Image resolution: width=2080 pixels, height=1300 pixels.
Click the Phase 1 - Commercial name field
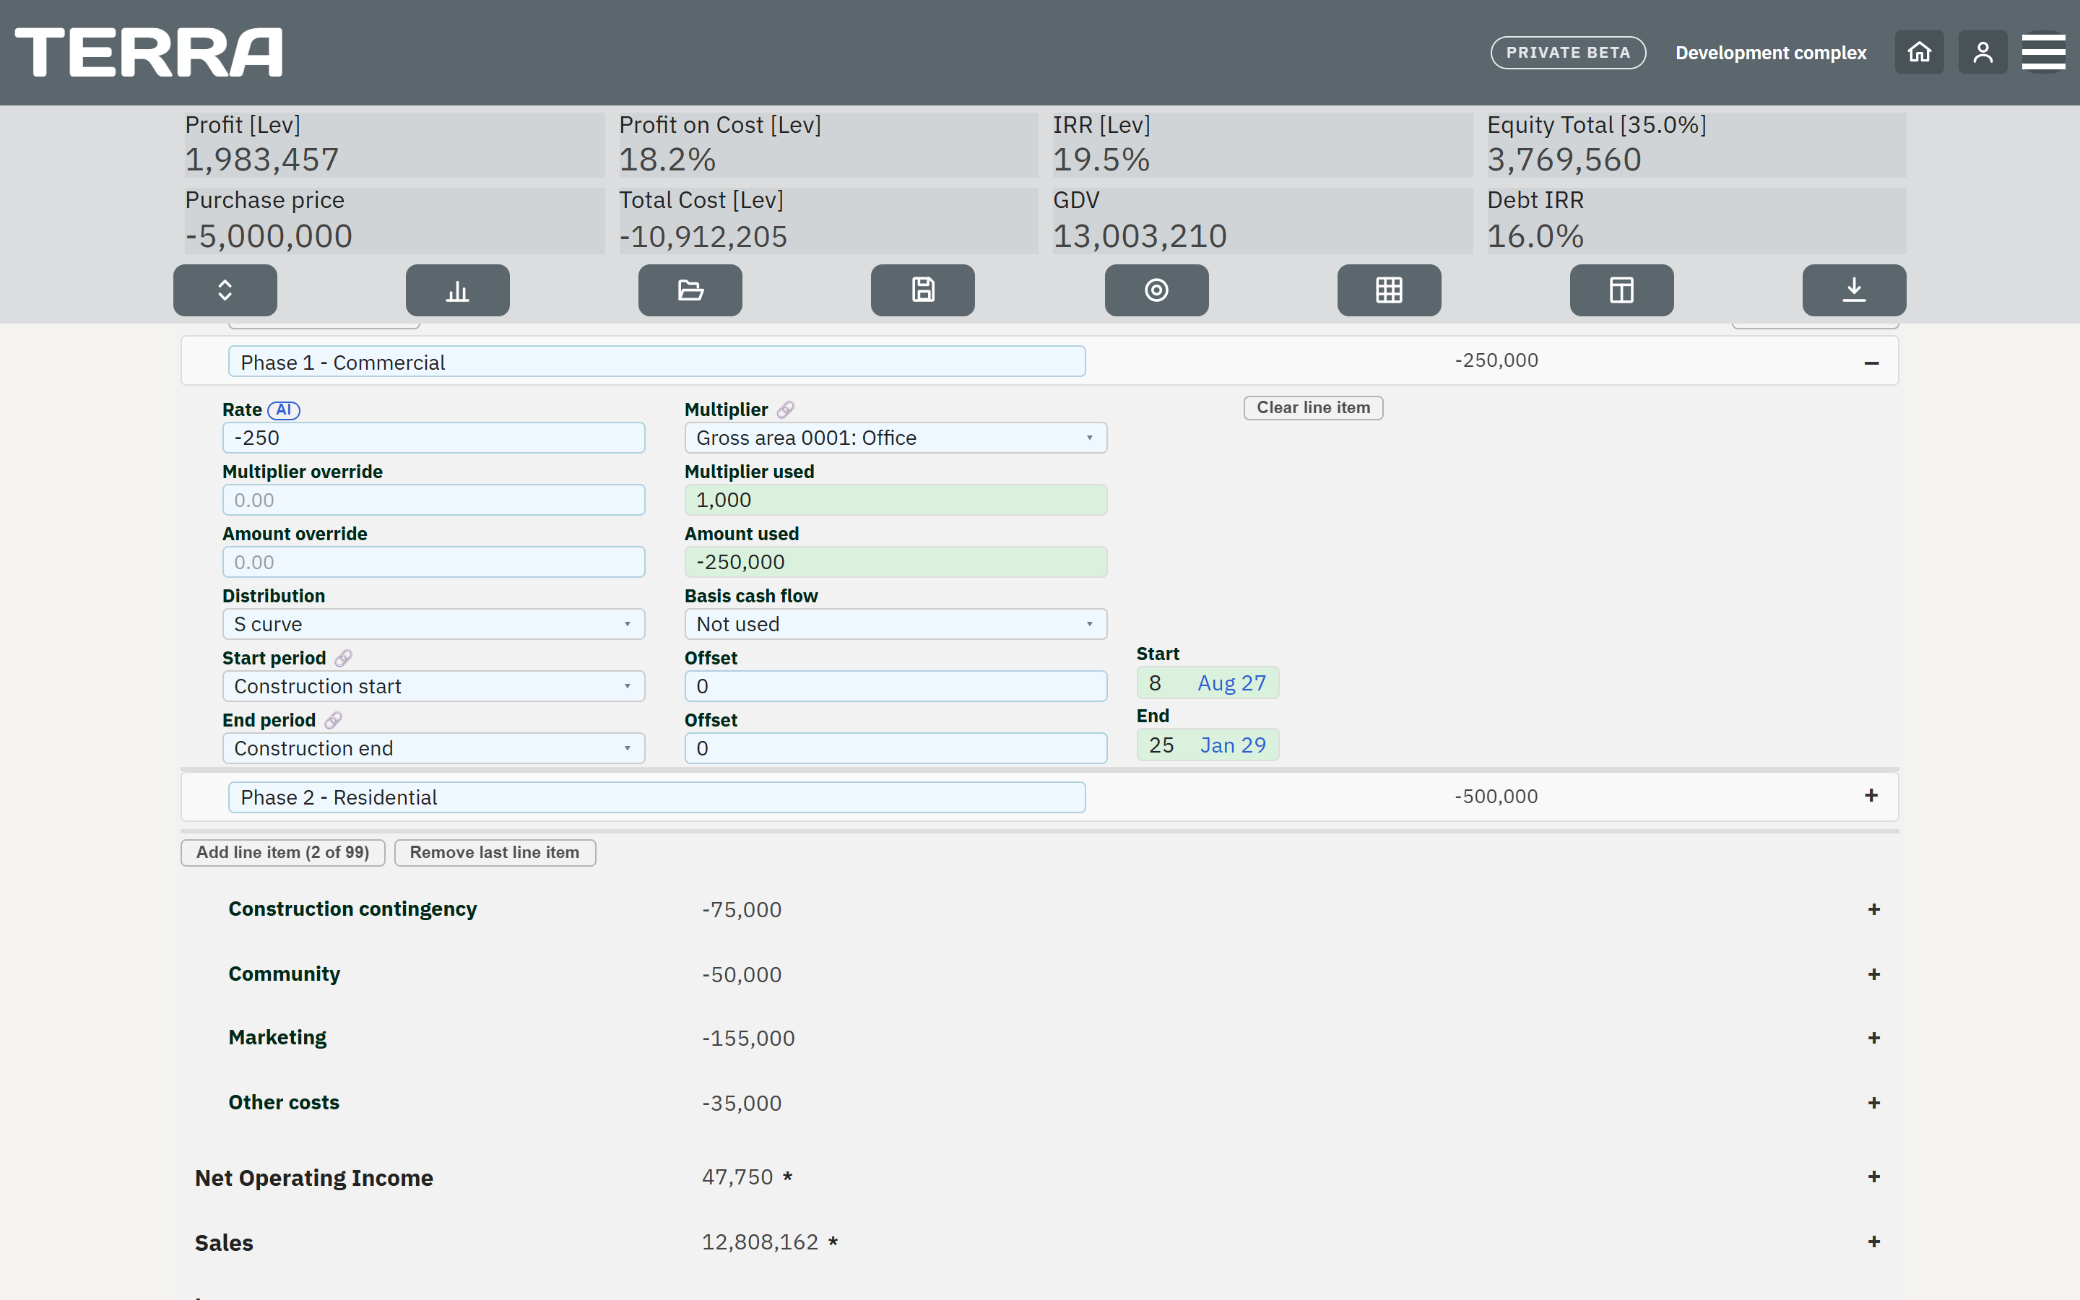(x=656, y=362)
